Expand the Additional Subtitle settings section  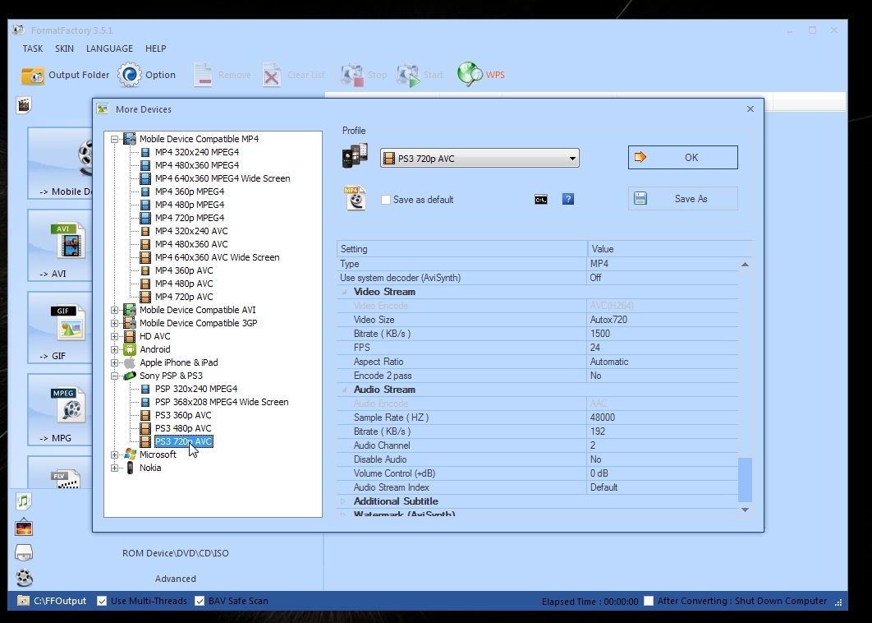click(x=343, y=501)
